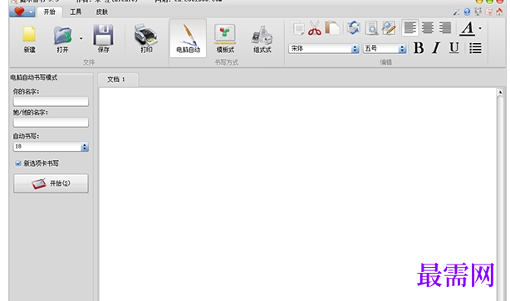Click the red icon left of the house icon
This screenshot has height=301, width=510.
tap(488, 12)
